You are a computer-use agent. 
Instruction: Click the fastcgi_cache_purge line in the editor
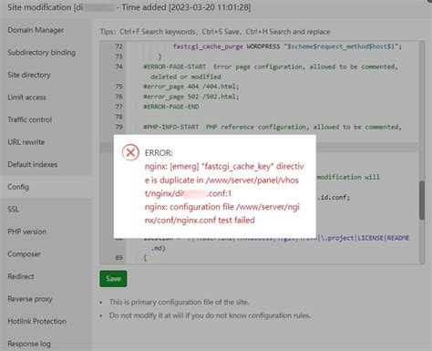287,46
